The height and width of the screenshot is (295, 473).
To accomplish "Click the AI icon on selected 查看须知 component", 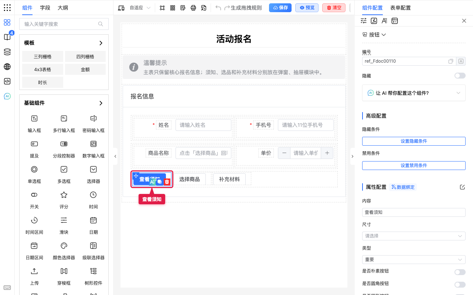I will [152, 182].
